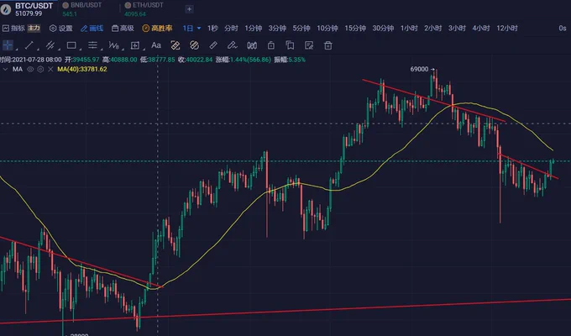Switch to the 1分钟 timeframe
Viewport: 571px width, 336px height.
point(254,28)
